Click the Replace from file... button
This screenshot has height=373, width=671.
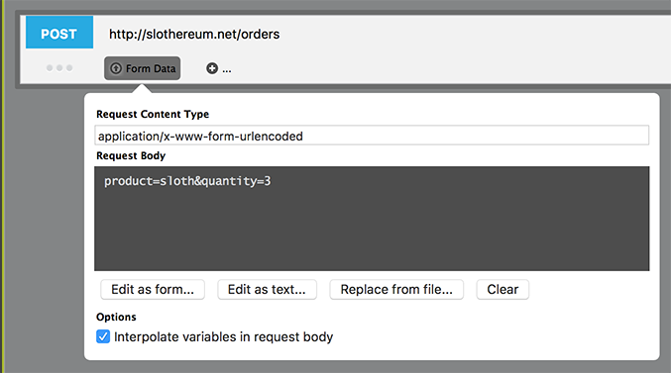click(x=396, y=290)
